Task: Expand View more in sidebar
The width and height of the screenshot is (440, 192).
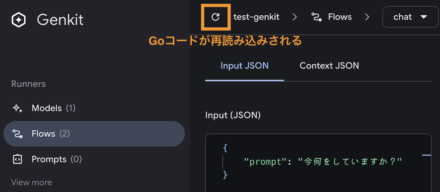Action: pos(31,182)
